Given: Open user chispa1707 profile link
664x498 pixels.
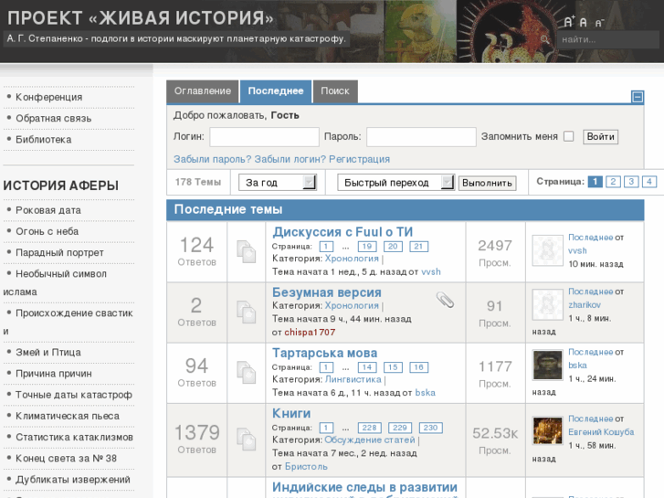Looking at the screenshot, I should point(310,333).
